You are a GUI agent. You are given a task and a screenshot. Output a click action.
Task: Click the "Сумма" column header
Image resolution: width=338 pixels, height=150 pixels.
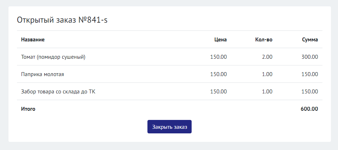(310, 40)
